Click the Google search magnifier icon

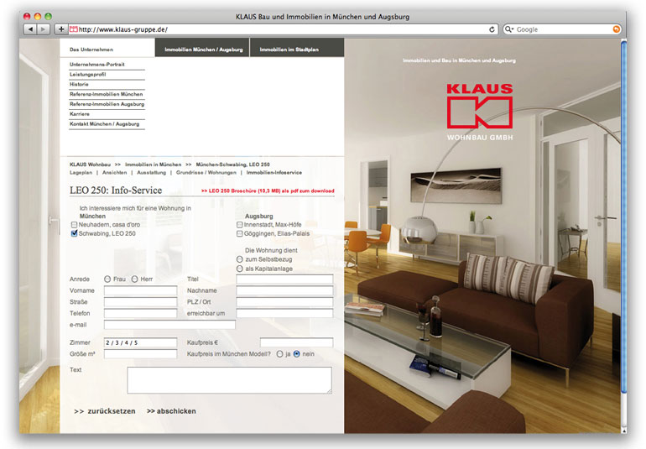coord(509,29)
